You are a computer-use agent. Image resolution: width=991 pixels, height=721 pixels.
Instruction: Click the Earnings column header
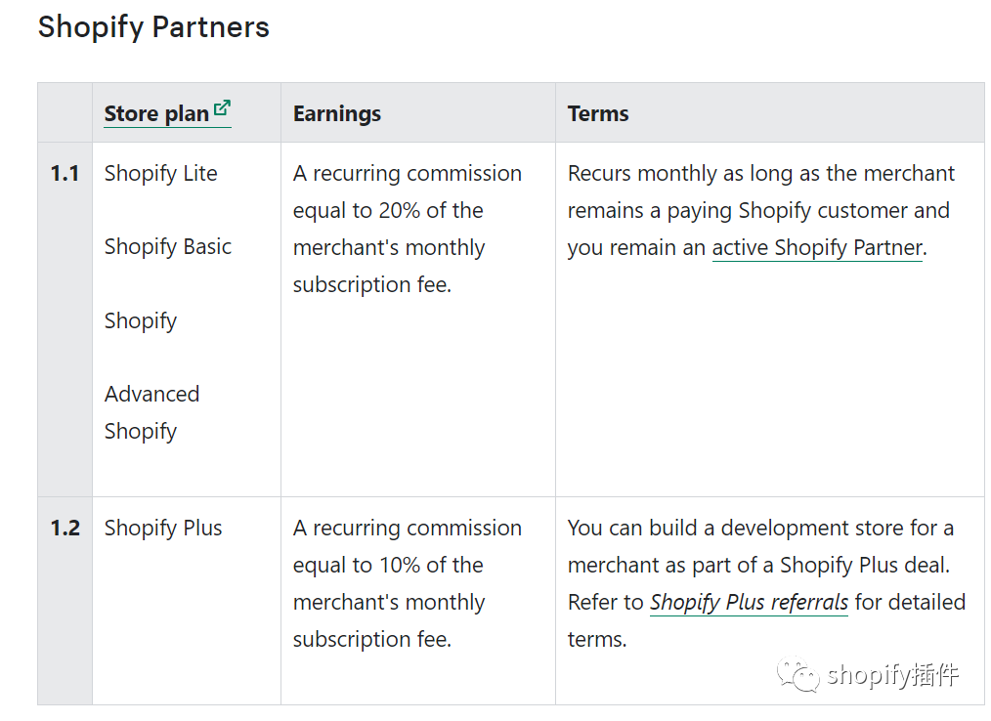(337, 113)
